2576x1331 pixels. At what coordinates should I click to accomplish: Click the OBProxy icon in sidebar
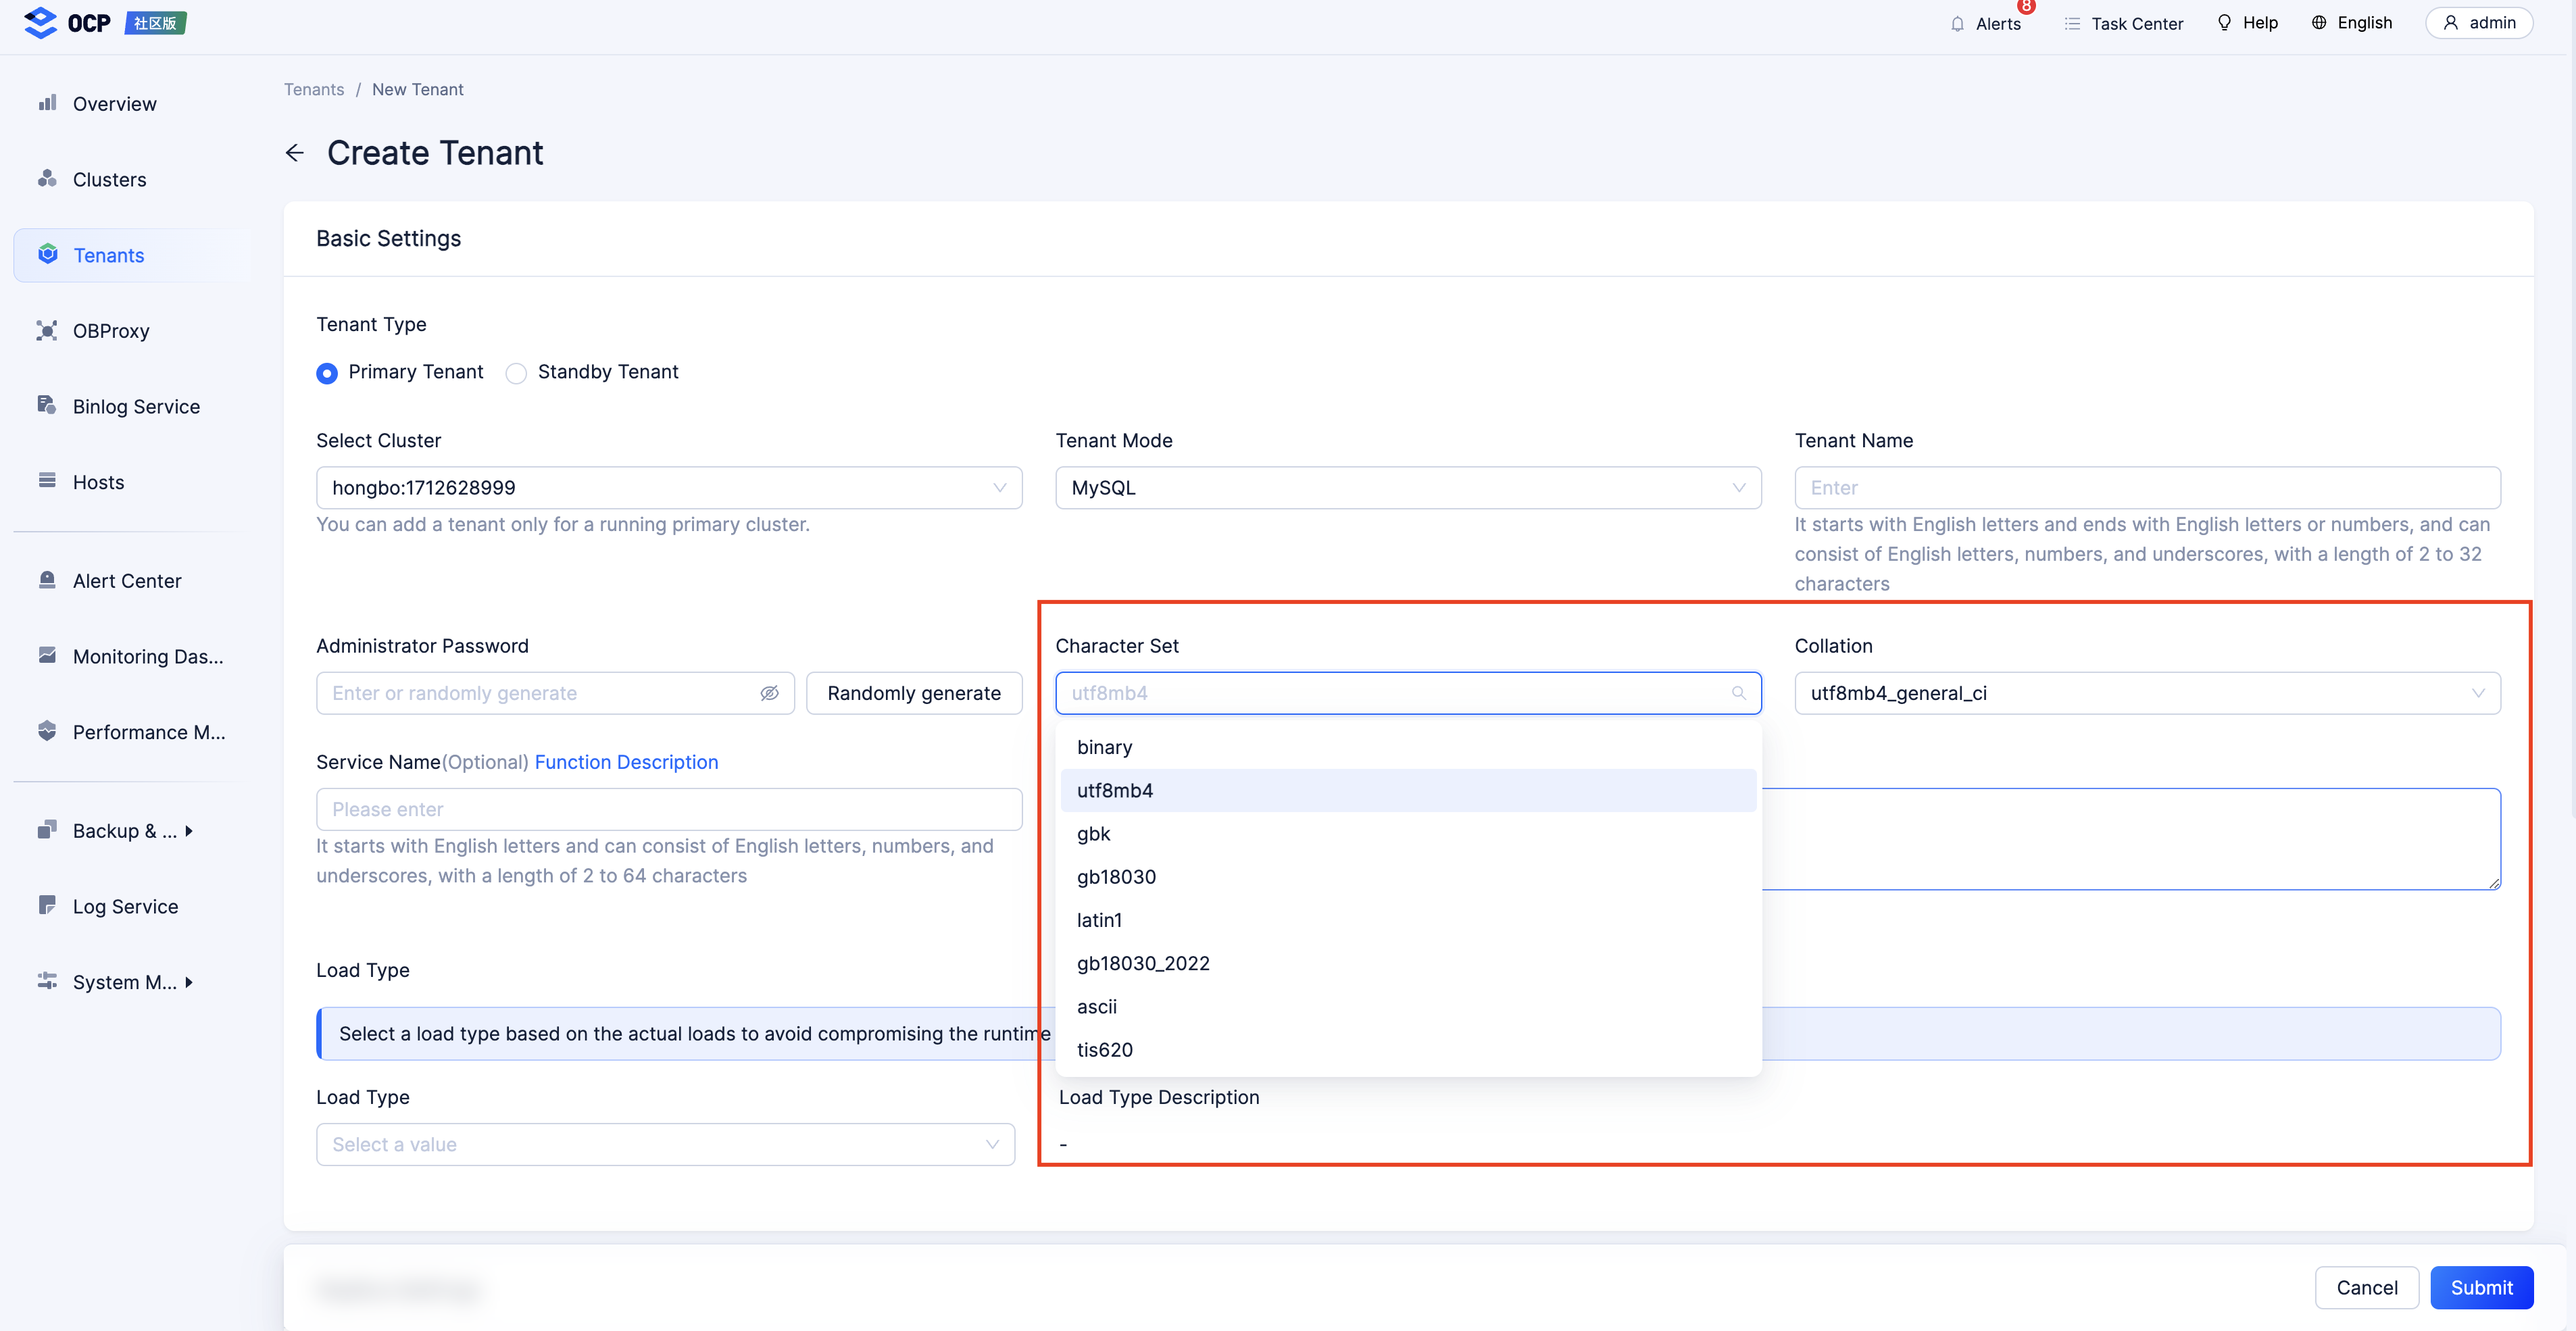[47, 330]
